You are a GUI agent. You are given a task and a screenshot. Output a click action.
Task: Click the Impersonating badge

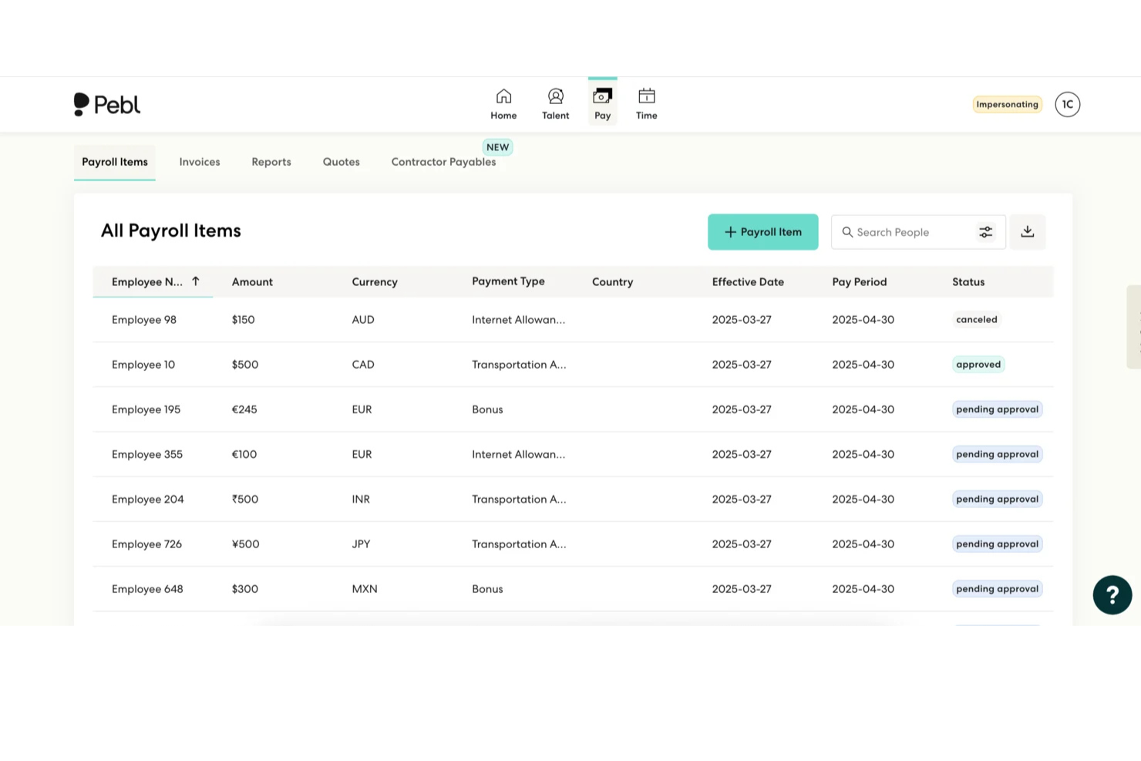pos(1007,104)
